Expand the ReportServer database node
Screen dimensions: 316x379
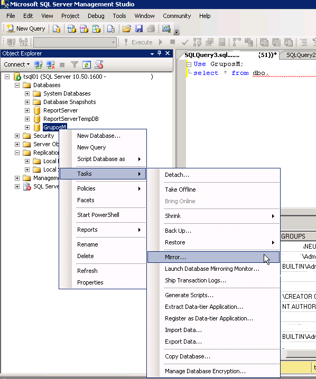click(27, 111)
